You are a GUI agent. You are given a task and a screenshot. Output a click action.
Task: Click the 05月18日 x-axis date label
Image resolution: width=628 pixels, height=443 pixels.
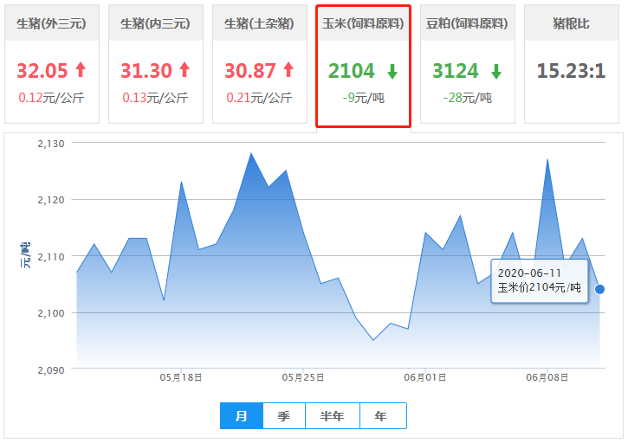181,377
